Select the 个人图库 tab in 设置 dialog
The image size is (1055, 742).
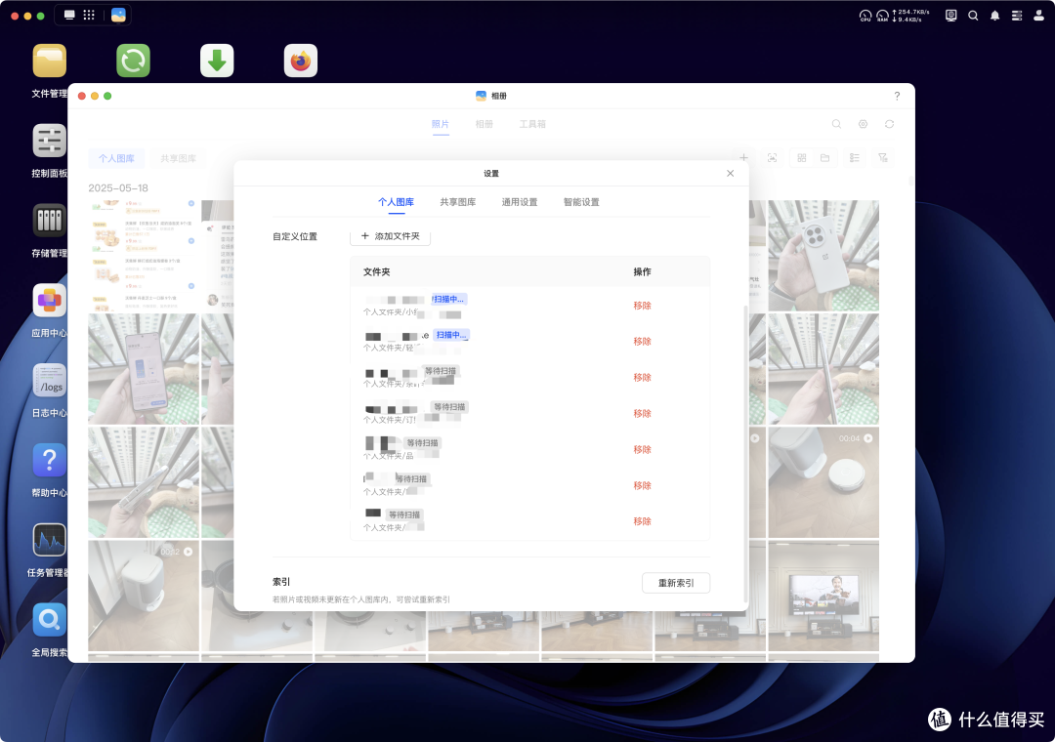(x=397, y=202)
